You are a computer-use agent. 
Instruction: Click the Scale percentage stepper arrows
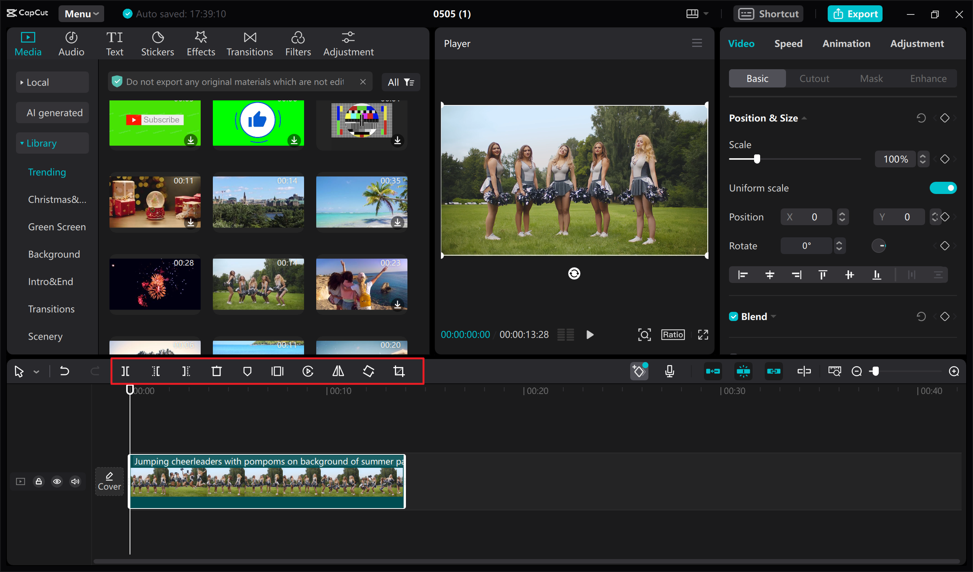[x=922, y=159]
